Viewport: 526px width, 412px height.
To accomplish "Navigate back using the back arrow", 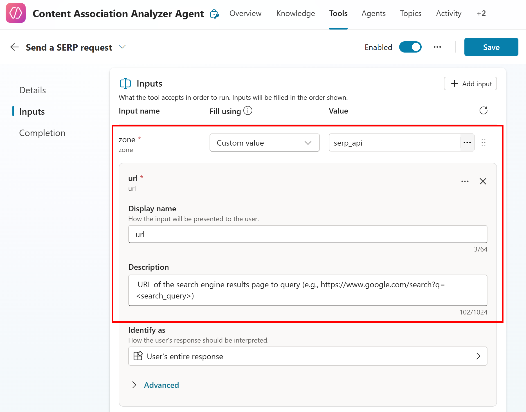I will [14, 47].
